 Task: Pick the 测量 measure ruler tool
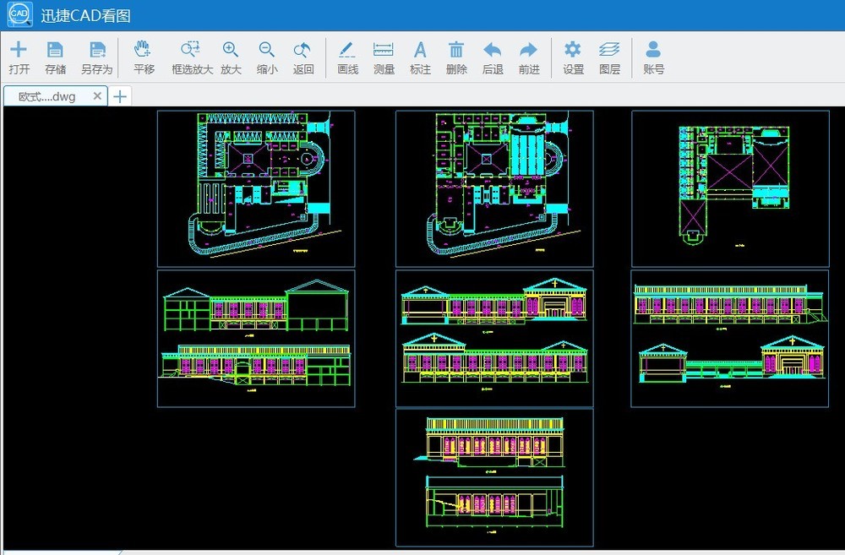tap(384, 57)
